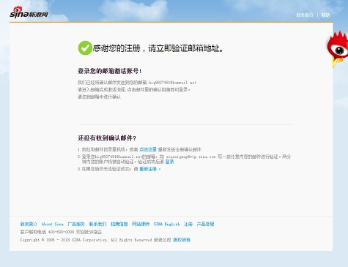Click the Sina logo in header

pyautogui.click(x=29, y=12)
